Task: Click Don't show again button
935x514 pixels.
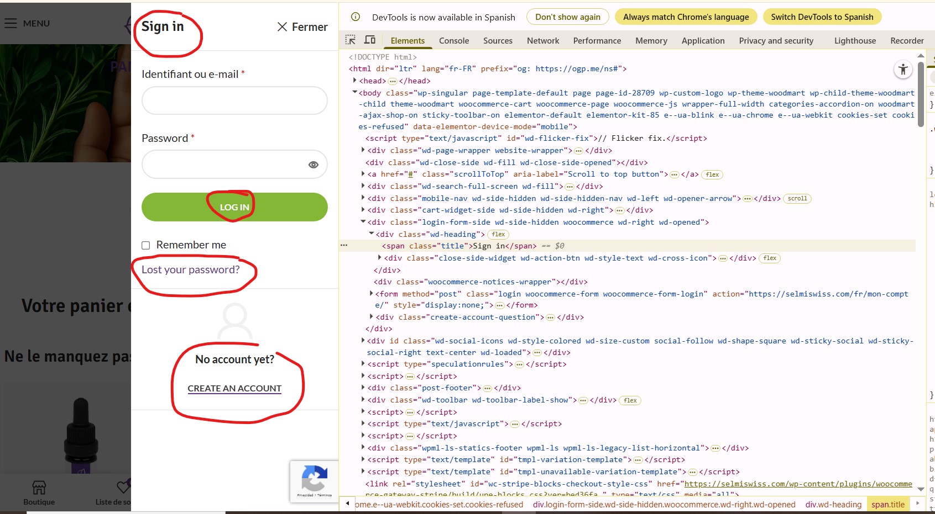Action: 568,17
